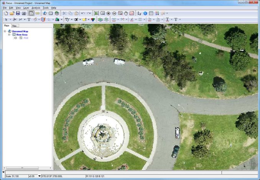Viewport: 260px width, 180px height.
Task: Open the yellow brightness tool dropdown
Action: click(88, 19)
